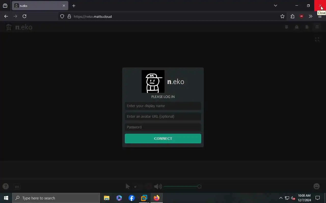Open Firefox application hamburger menu
The width and height of the screenshot is (326, 203).
coord(320,16)
